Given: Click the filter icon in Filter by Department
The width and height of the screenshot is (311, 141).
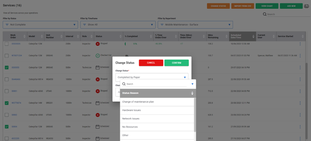Looking at the screenshot, I should point(162,25).
